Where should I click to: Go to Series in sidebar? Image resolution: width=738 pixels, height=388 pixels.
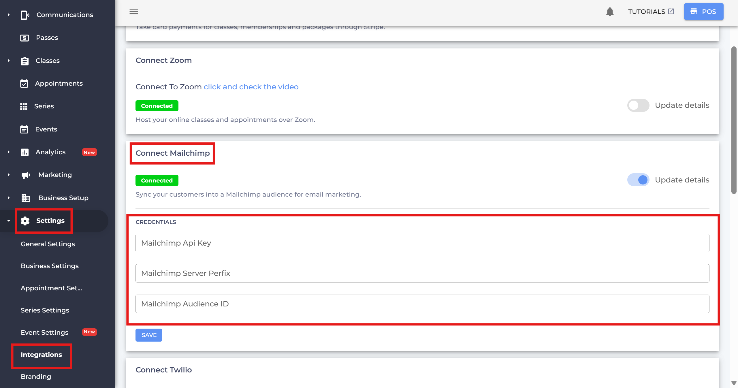[44, 106]
